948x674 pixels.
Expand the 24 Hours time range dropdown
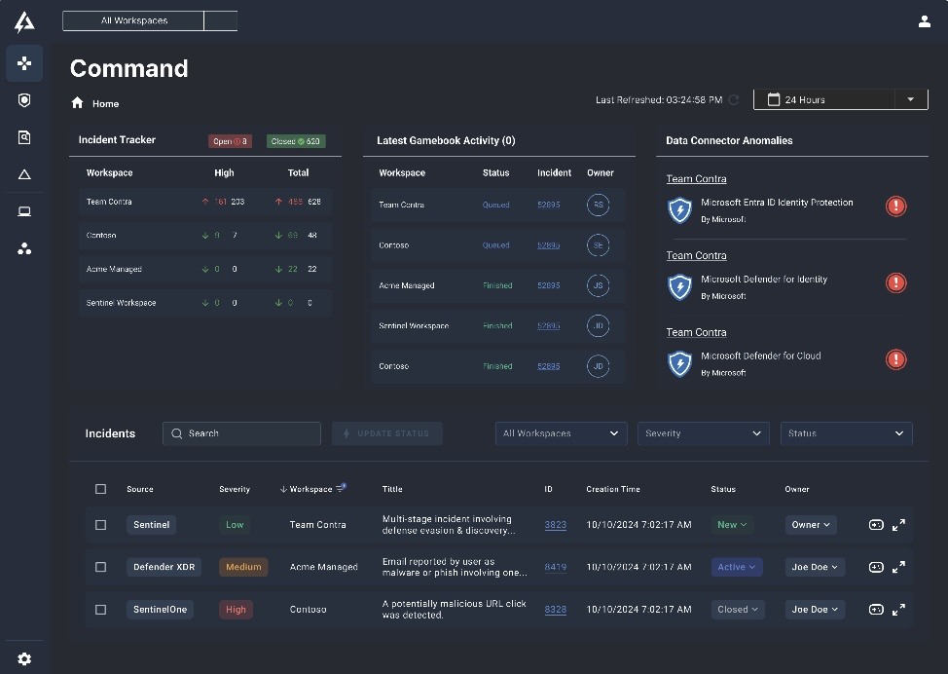[x=910, y=99]
